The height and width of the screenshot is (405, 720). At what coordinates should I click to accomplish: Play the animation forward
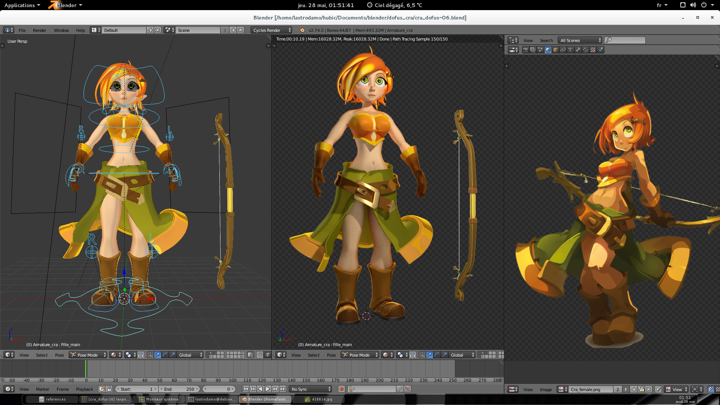click(268, 389)
